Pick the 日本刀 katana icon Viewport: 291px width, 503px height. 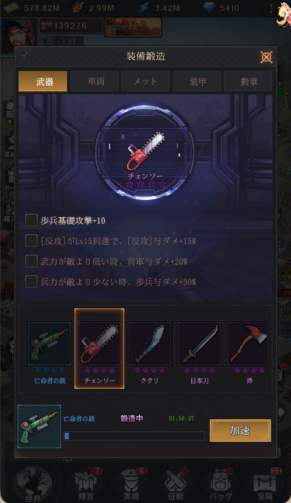point(199,344)
